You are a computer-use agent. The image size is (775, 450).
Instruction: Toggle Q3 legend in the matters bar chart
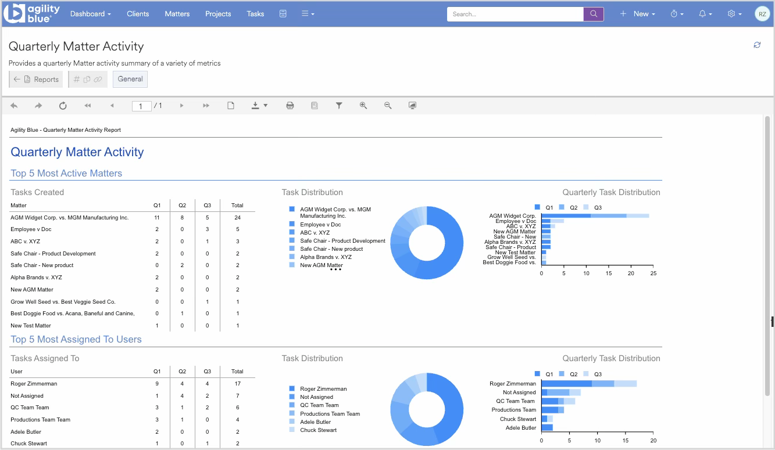click(x=593, y=207)
